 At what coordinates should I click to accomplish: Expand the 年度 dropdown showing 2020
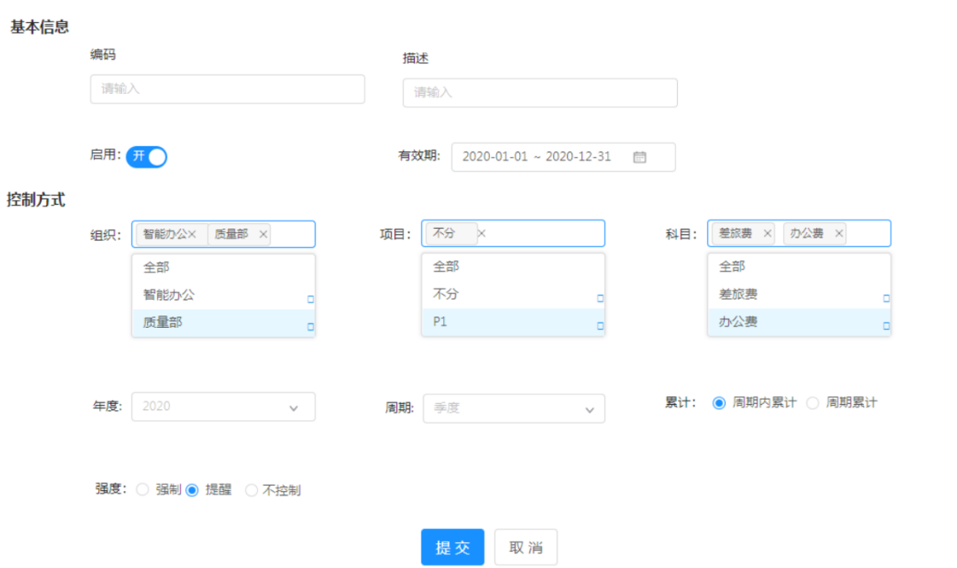tap(223, 407)
